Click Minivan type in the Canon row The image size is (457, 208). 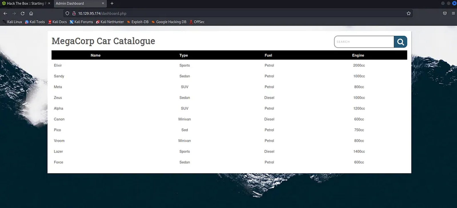click(185, 119)
